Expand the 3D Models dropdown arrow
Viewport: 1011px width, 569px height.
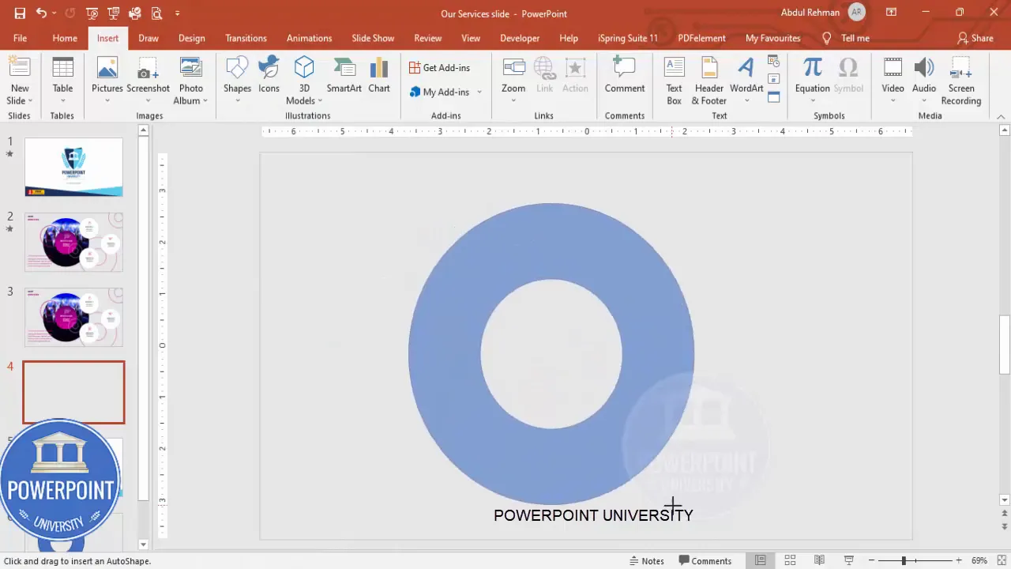(x=320, y=101)
